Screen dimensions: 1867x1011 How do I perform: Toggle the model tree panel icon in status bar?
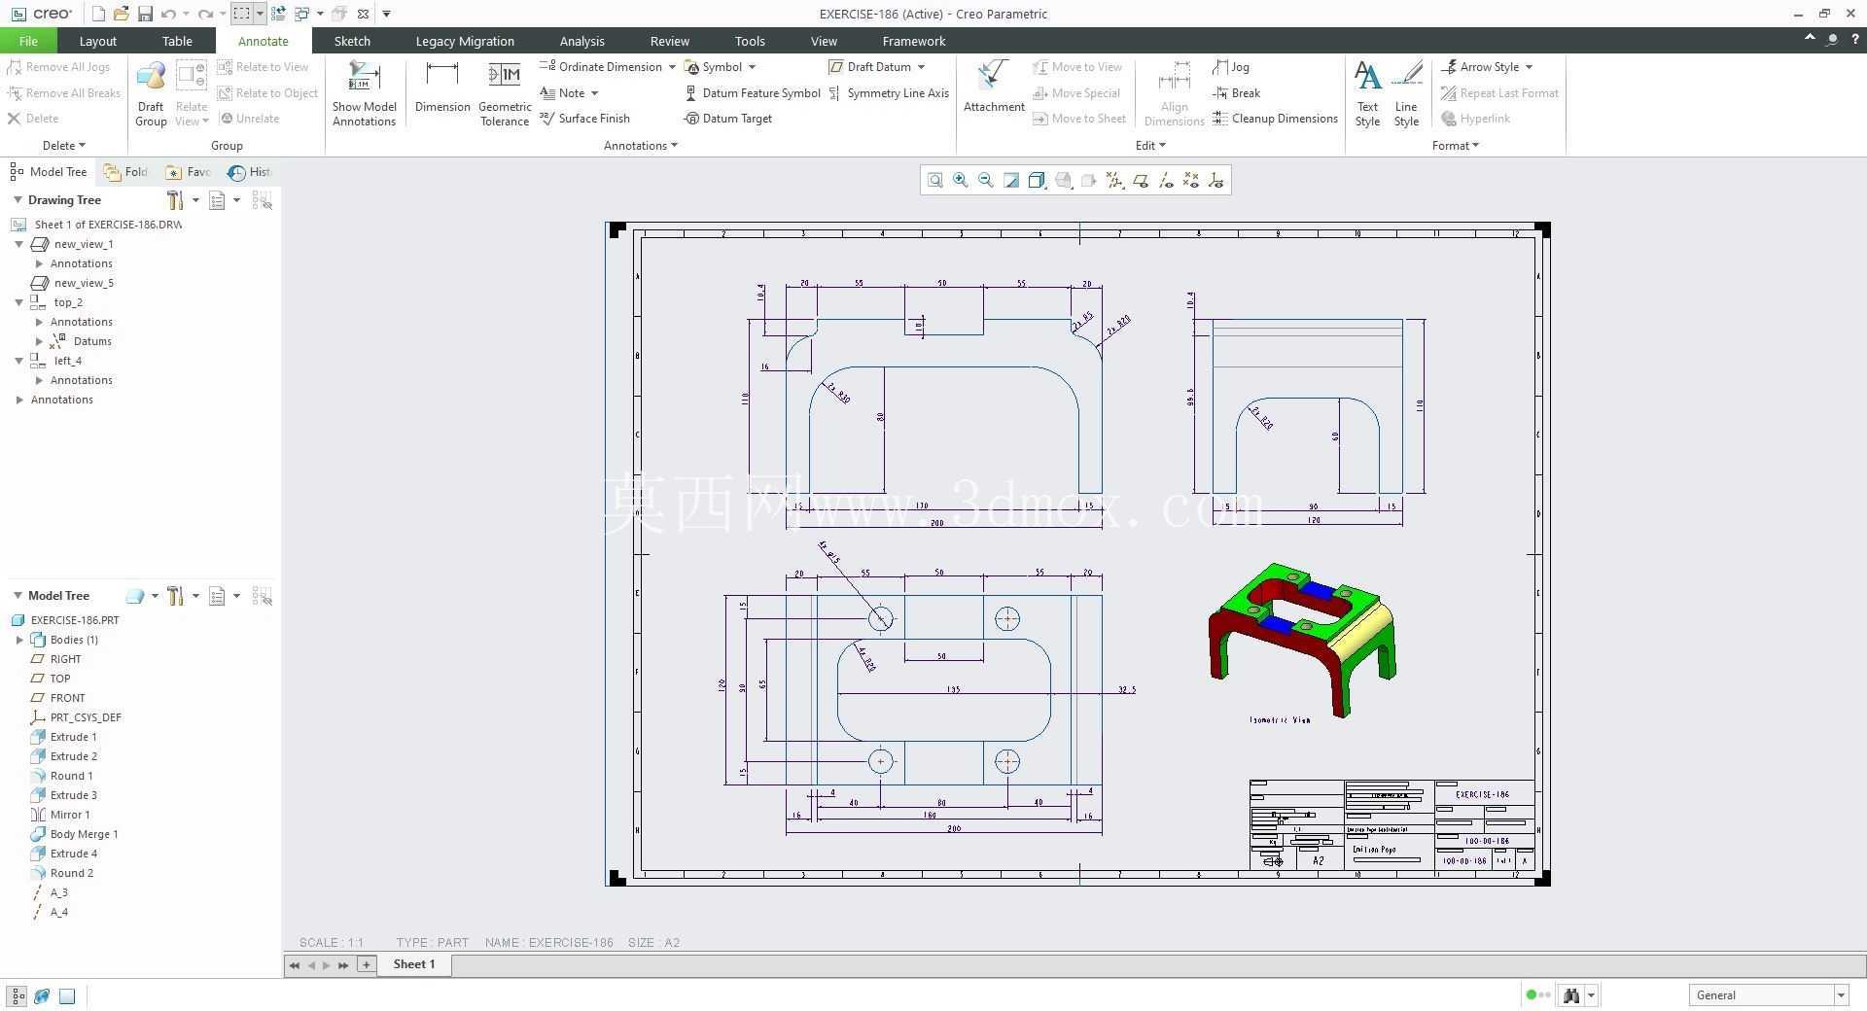click(x=18, y=995)
